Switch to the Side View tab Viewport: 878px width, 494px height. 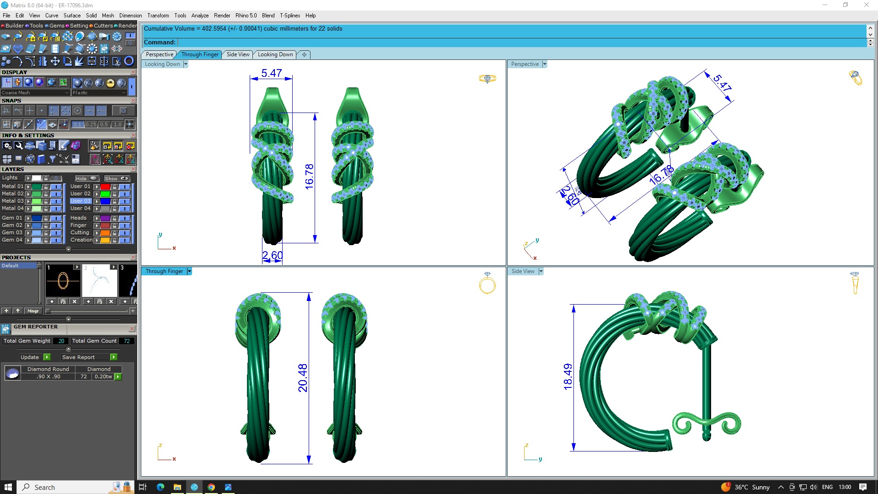[238, 54]
